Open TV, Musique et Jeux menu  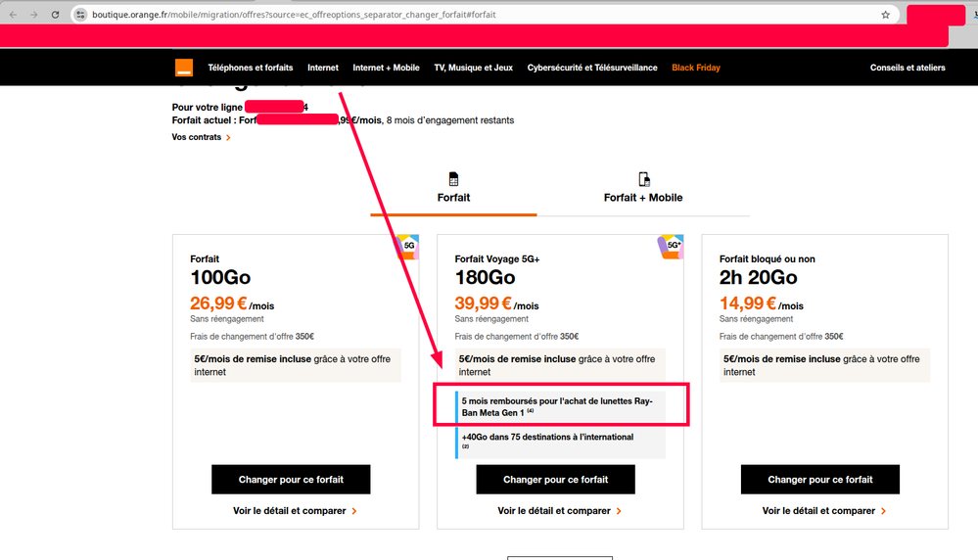474,68
